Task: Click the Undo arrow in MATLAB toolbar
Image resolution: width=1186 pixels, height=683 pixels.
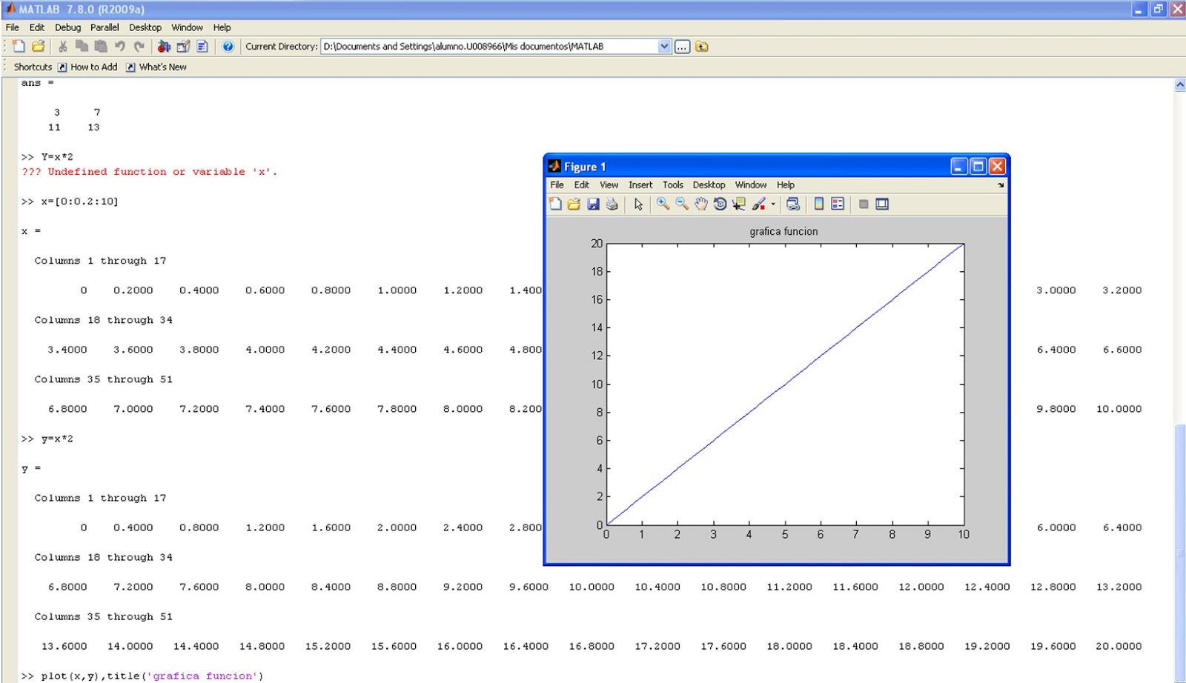Action: click(120, 46)
